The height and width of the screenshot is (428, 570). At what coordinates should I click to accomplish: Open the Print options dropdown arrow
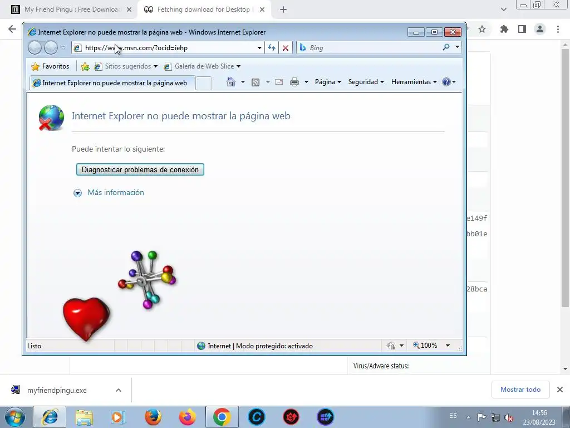click(x=306, y=82)
